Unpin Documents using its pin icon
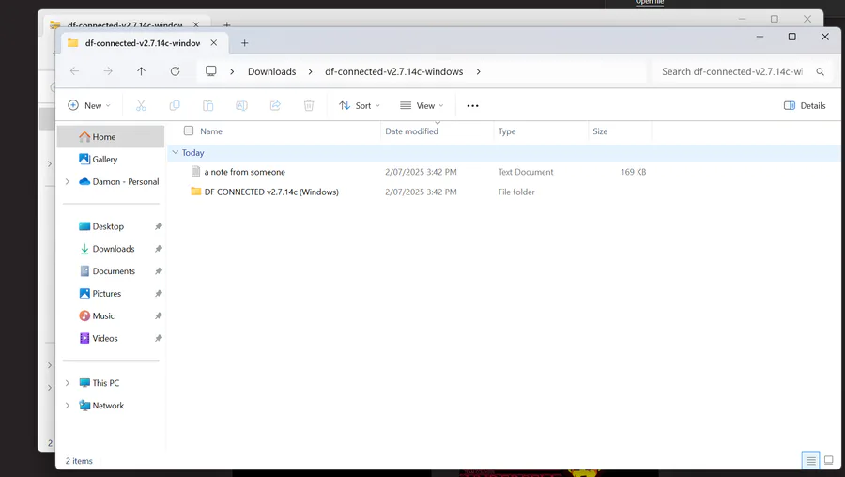The height and width of the screenshot is (477, 845). click(x=159, y=271)
